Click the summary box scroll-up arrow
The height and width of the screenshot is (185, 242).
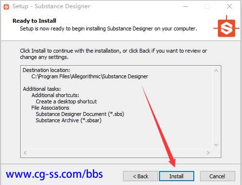click(x=216, y=71)
